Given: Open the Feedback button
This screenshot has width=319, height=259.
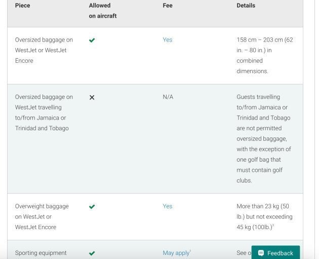Looking at the screenshot, I should [x=275, y=253].
